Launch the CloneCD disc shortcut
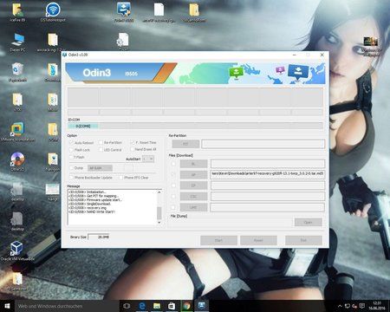This screenshot has width=390, height=312. (x=17, y=161)
